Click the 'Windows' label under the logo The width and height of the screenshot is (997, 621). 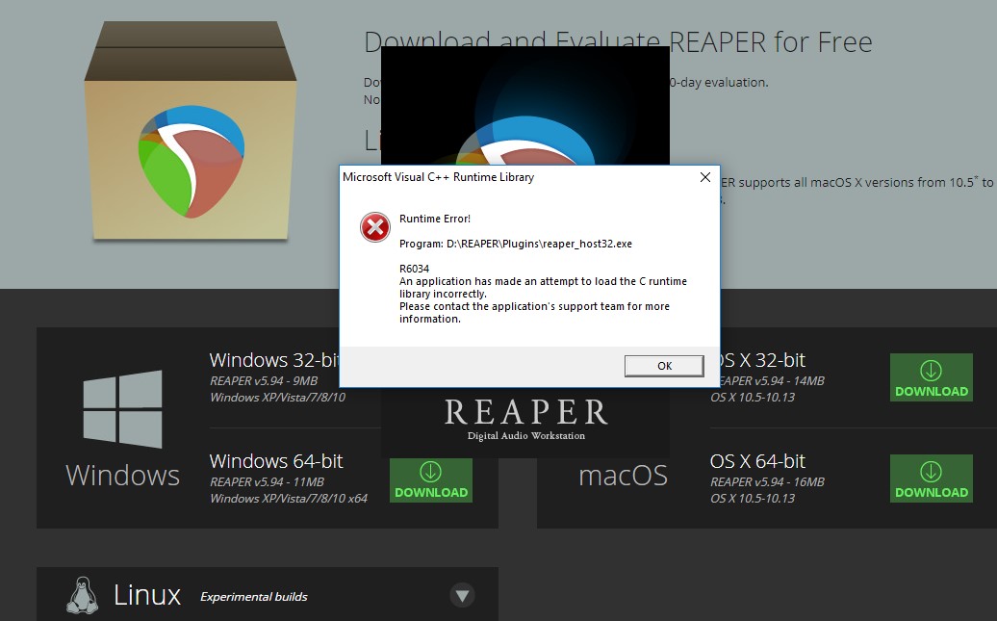[x=123, y=476]
